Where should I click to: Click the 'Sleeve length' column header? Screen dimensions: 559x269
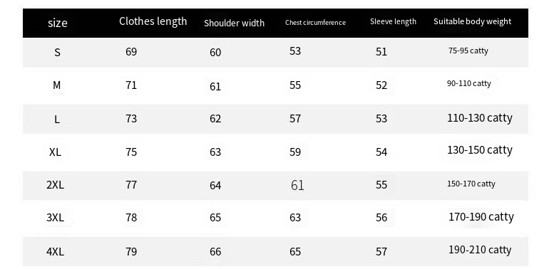(x=393, y=21)
